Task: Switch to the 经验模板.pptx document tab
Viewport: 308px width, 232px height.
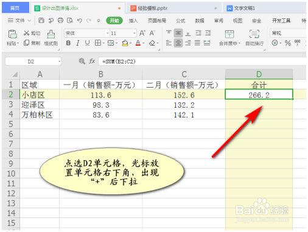Action: coord(152,8)
